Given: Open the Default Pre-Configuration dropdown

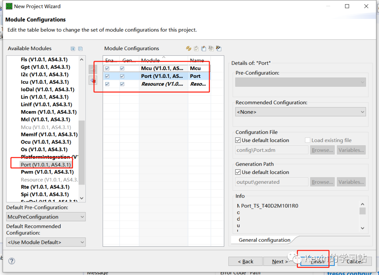Looking at the screenshot, I should tap(46, 217).
